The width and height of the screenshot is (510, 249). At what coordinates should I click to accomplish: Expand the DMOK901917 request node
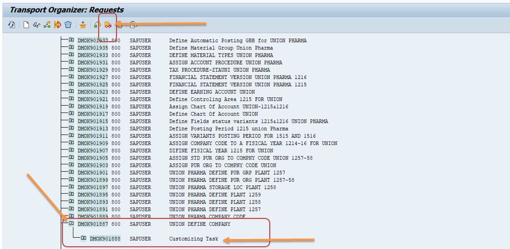coord(71,113)
